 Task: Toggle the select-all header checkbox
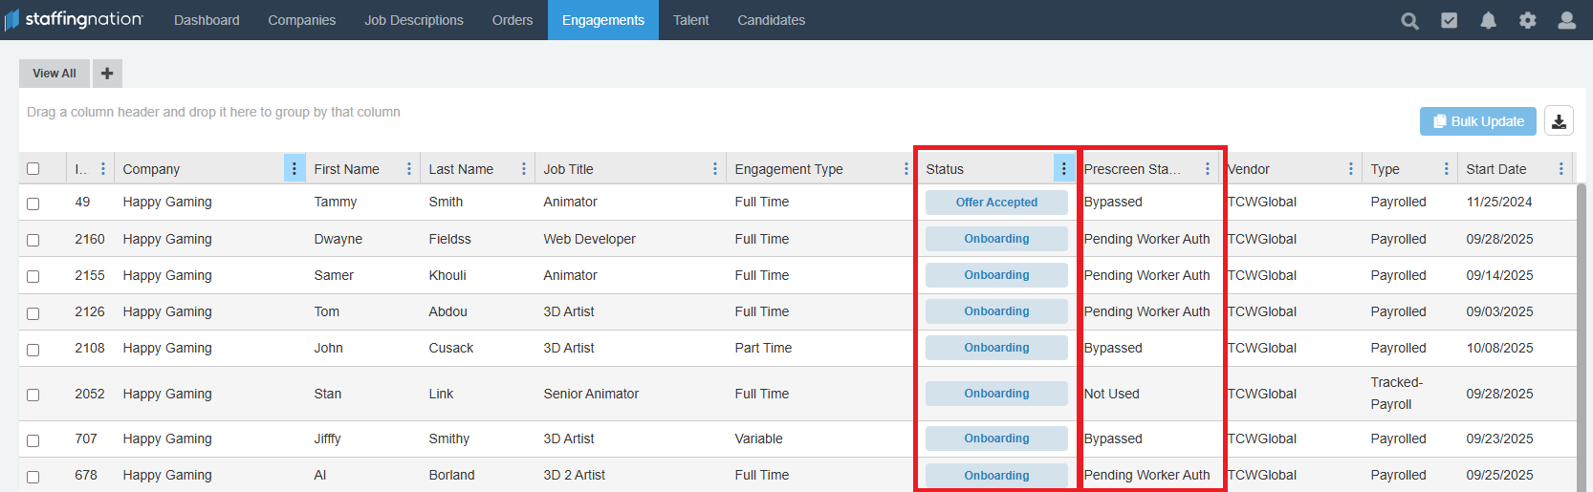pyautogui.click(x=33, y=169)
